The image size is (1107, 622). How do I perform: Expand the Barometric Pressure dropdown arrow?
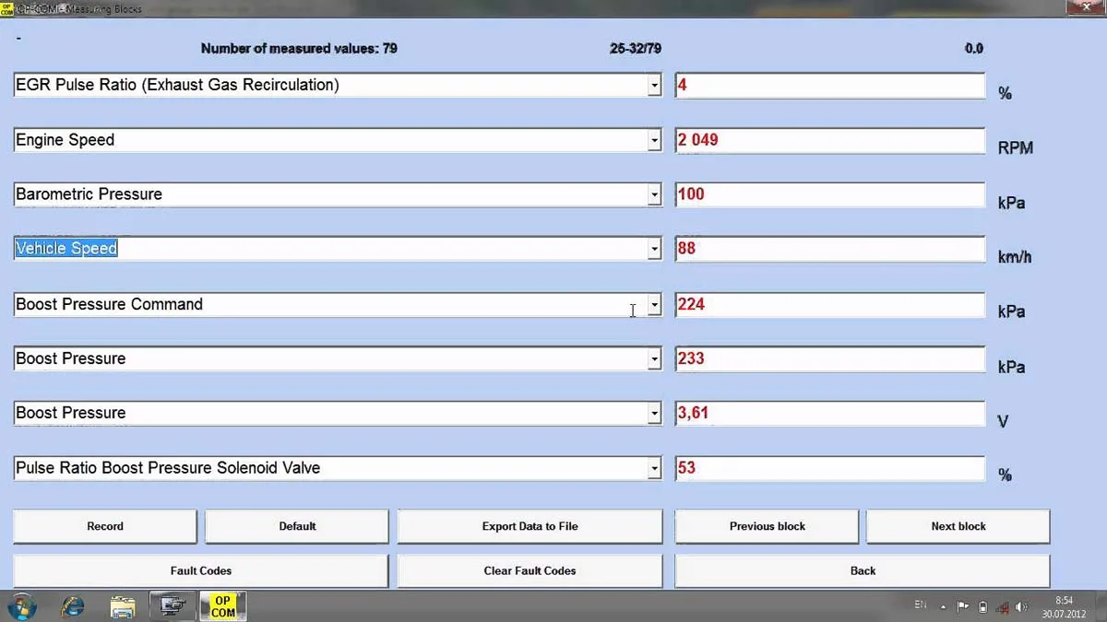654,194
